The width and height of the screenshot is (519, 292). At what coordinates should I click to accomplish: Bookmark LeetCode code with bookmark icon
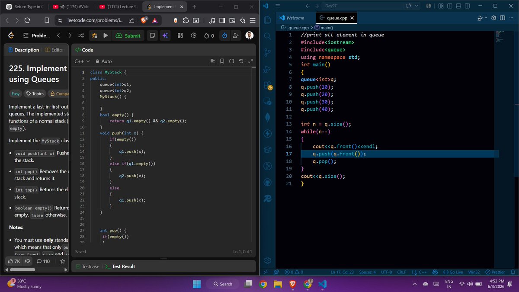[222, 61]
